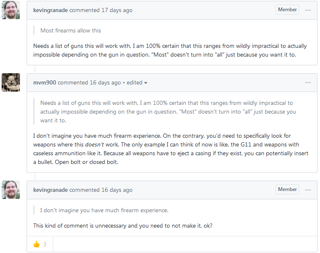Click quoted text 'Most firearms allow this'
Viewport: 320px width, 253px height.
[71, 30]
